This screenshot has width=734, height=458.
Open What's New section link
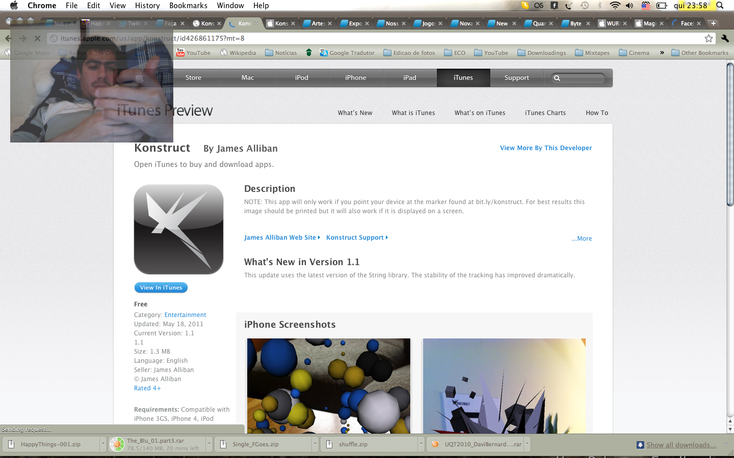coord(355,113)
